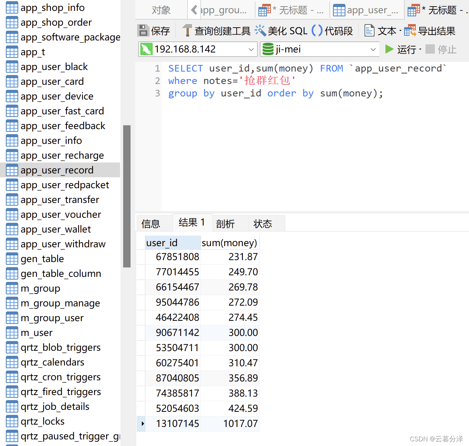Switch to the Profile (剖析) tab
This screenshot has width=469, height=446.
(225, 224)
